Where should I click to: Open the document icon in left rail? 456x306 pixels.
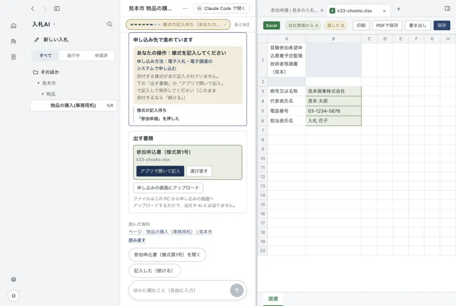point(13,57)
